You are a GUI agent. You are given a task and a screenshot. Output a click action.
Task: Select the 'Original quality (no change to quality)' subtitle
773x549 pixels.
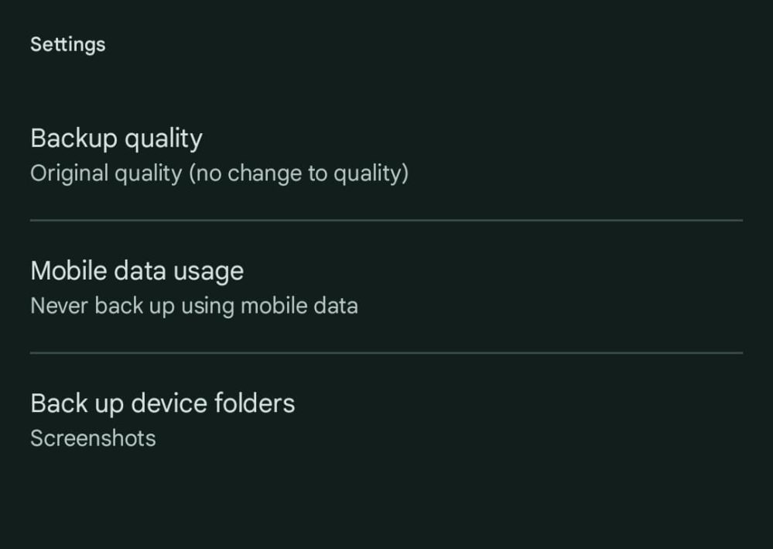coord(219,173)
